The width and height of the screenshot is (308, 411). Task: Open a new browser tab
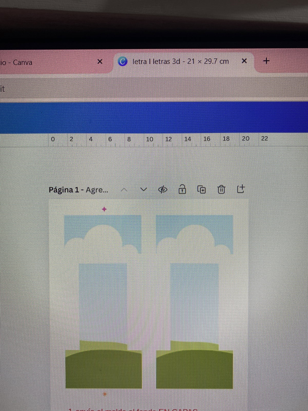click(x=266, y=61)
